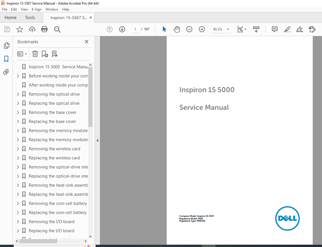This screenshot has width=322, height=247.
Task: Click the page number input field
Action: [x=135, y=29]
